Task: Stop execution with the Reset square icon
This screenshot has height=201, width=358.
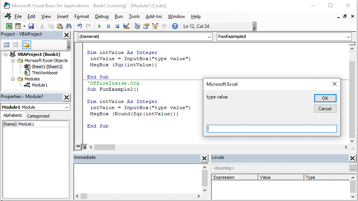Action: tap(117, 26)
